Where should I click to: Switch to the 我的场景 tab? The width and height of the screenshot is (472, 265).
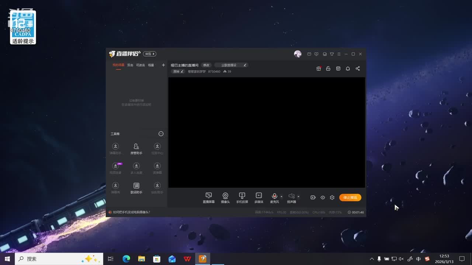(118, 65)
